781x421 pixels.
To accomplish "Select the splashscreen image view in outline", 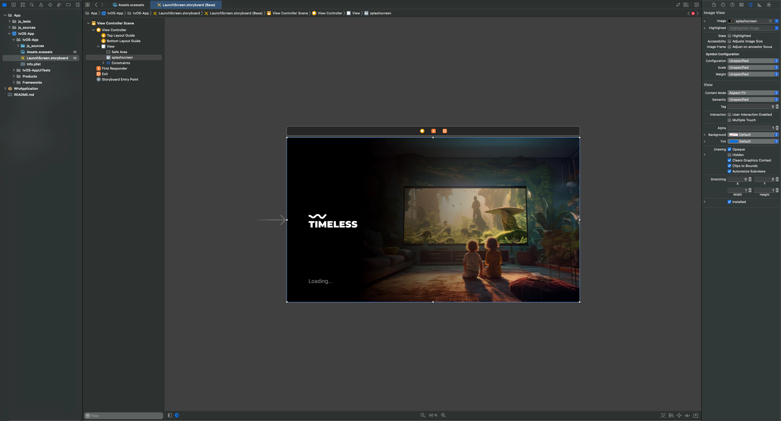I will click(x=122, y=57).
